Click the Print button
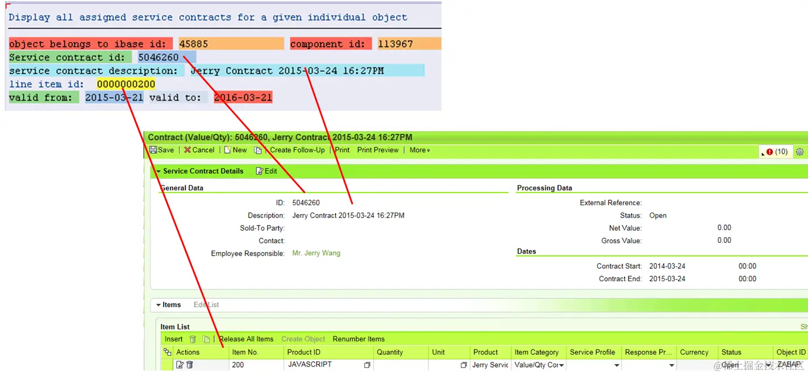The image size is (808, 375). pos(342,150)
